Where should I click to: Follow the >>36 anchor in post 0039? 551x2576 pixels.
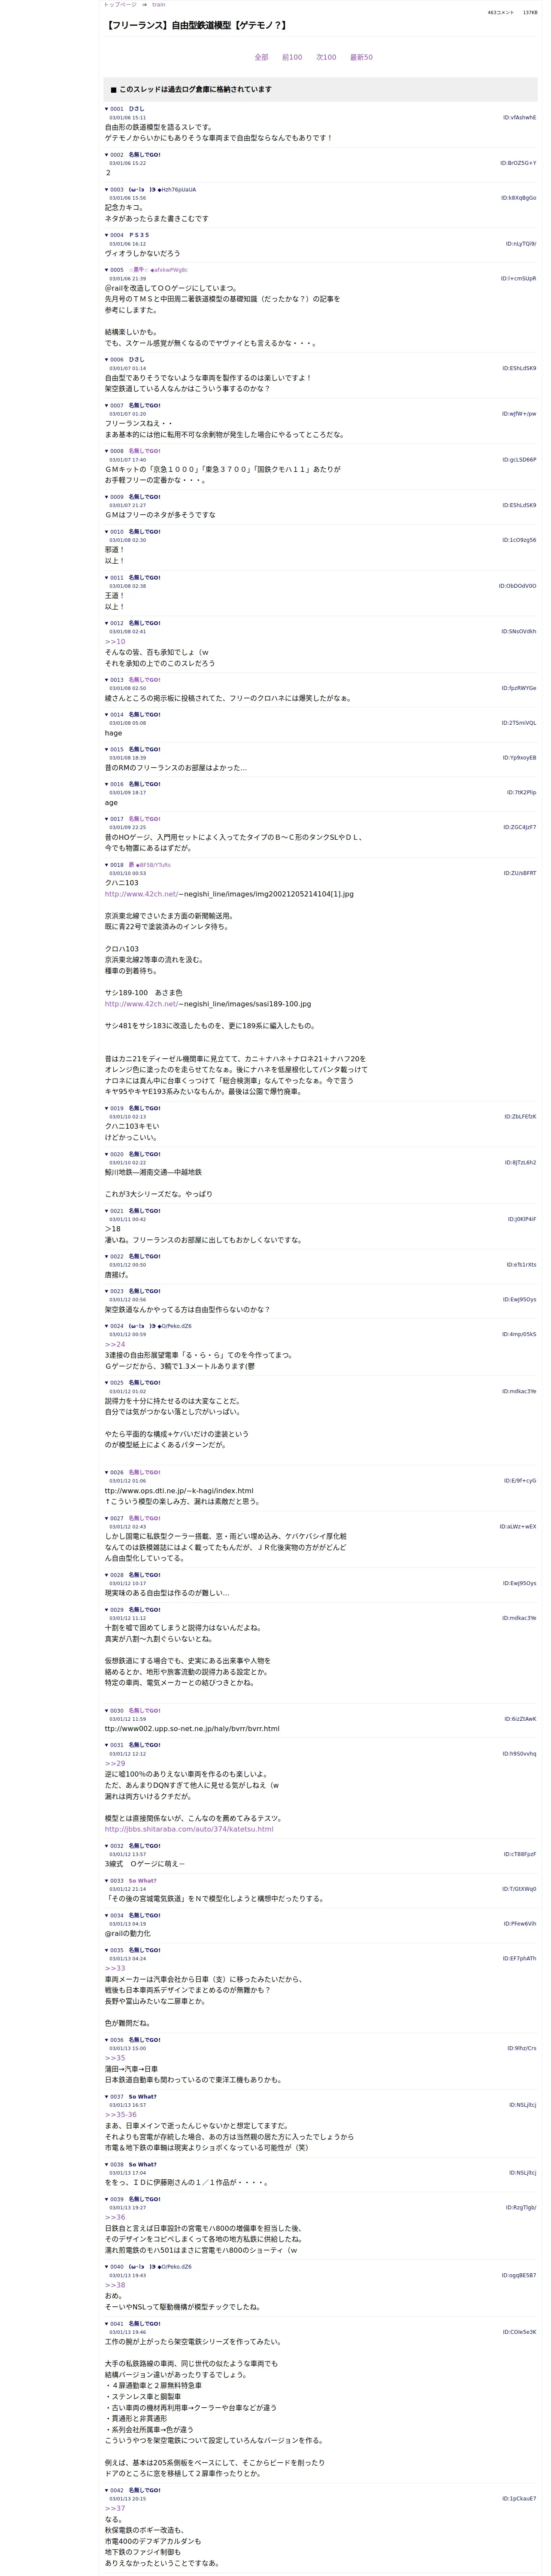(x=115, y=2218)
